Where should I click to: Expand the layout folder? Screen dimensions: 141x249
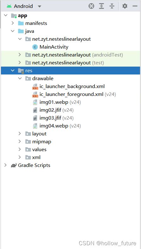coord(20,134)
